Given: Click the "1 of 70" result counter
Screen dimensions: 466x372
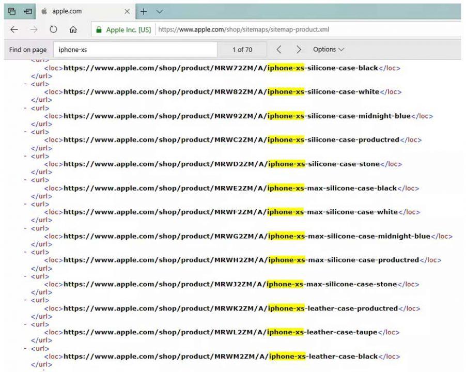Looking at the screenshot, I should coord(242,50).
